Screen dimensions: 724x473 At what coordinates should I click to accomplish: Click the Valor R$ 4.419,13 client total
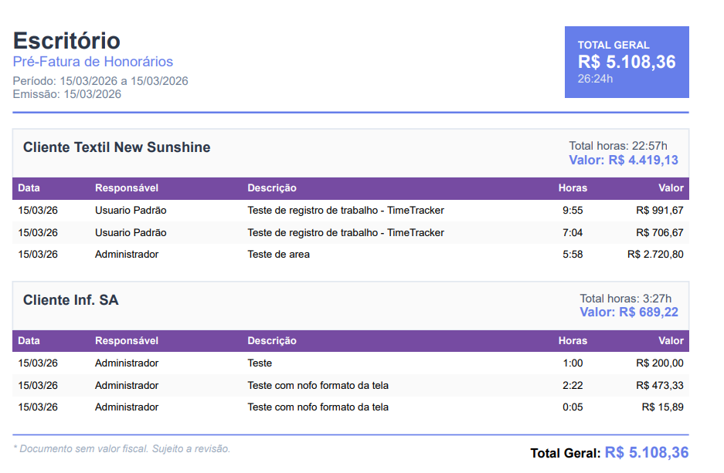click(x=623, y=160)
